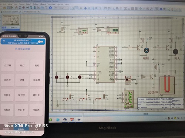This screenshot has height=138, width=185.
Task: Open the Edge browser icon on taskbar
Action: (50, 120)
